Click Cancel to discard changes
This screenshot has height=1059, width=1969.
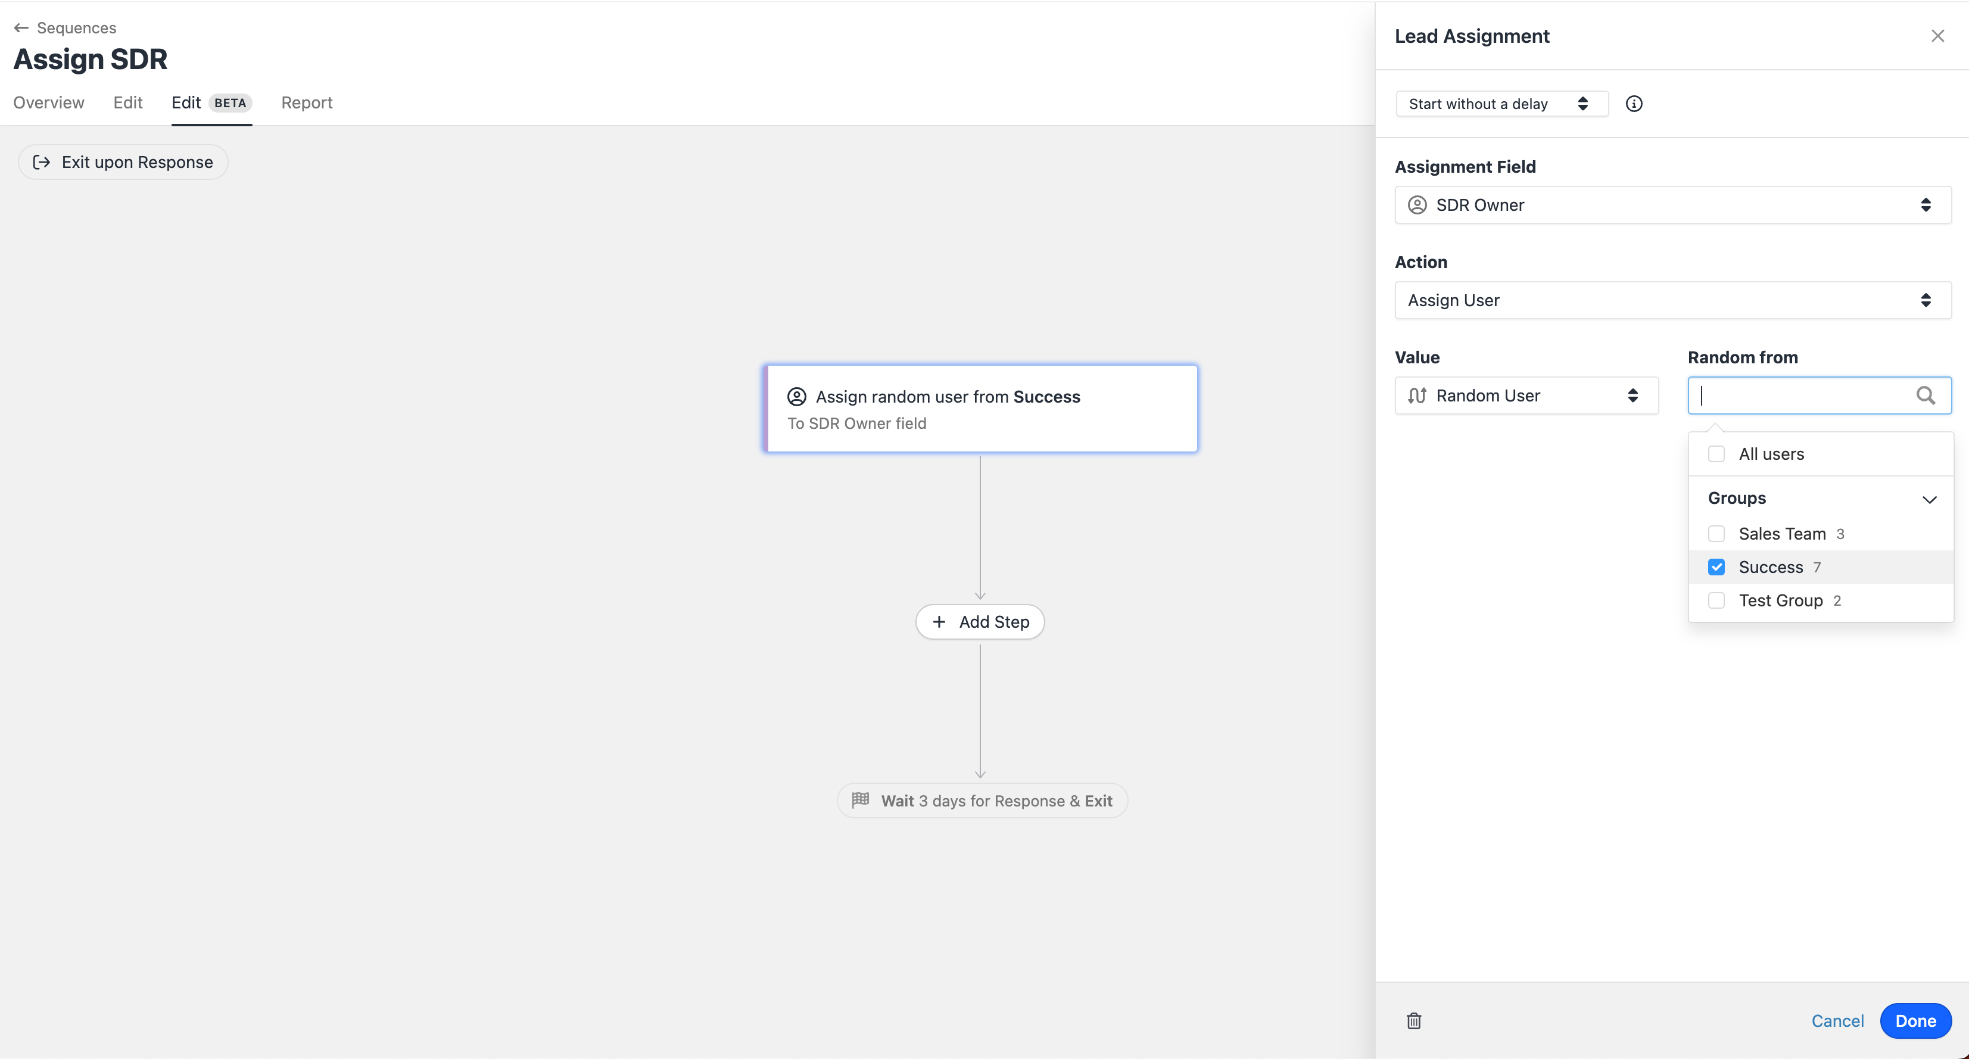1837,1021
